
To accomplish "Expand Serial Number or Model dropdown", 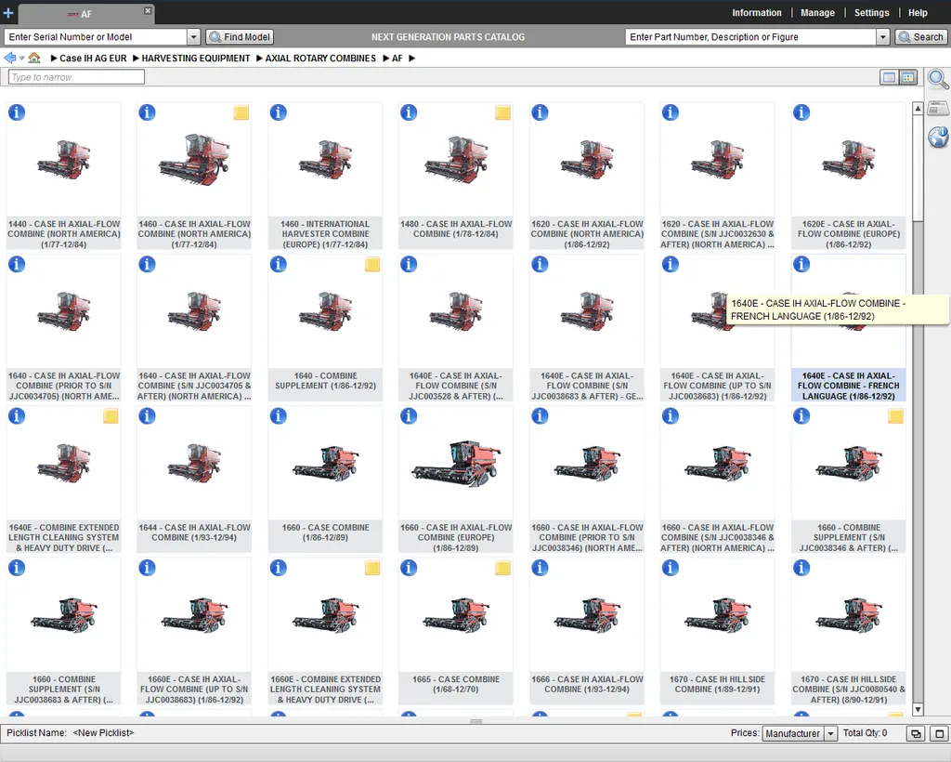I will tap(193, 37).
